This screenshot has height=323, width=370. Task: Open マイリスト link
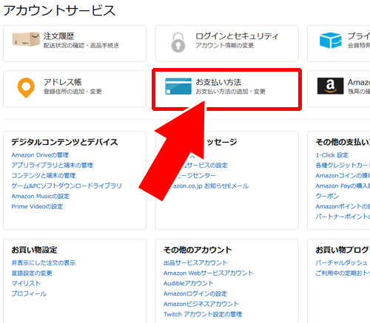tap(26, 283)
